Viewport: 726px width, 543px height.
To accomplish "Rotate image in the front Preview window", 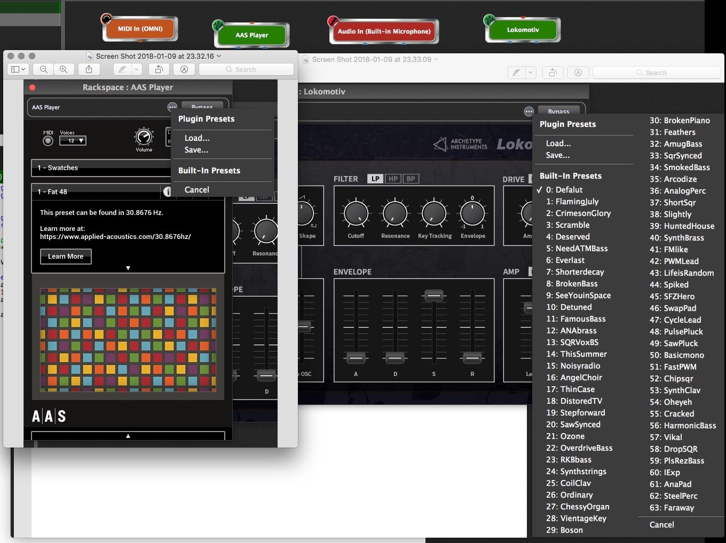I will tap(159, 69).
